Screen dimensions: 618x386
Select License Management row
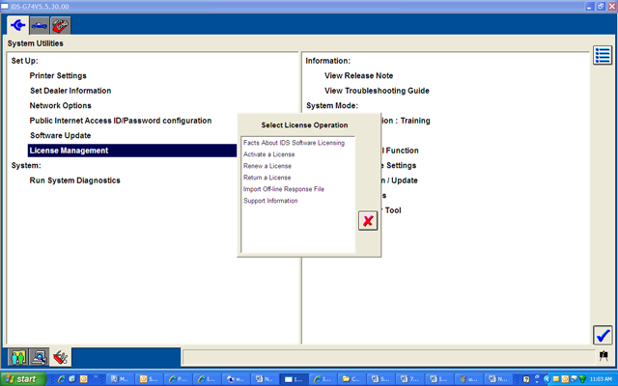132,151
